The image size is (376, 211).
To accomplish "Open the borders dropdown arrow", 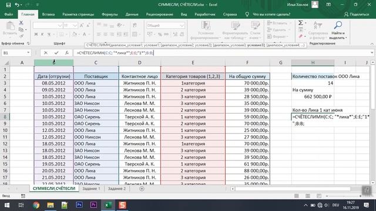I will [x=66, y=35].
